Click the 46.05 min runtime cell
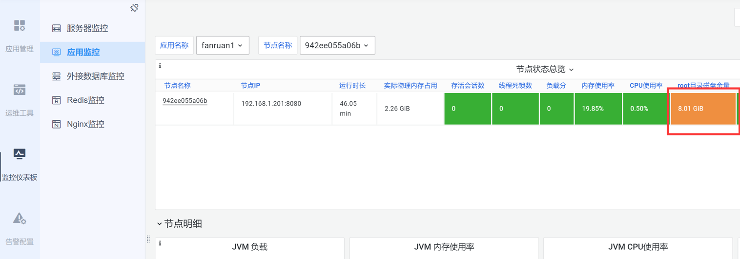 [x=354, y=109]
